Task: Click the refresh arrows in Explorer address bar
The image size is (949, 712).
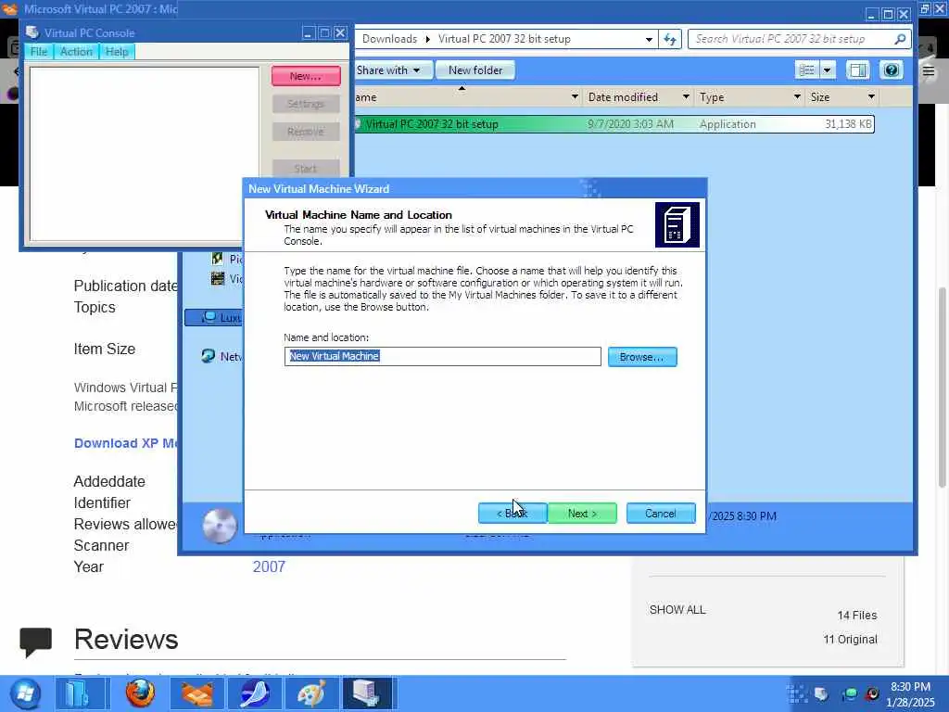Action: (670, 39)
